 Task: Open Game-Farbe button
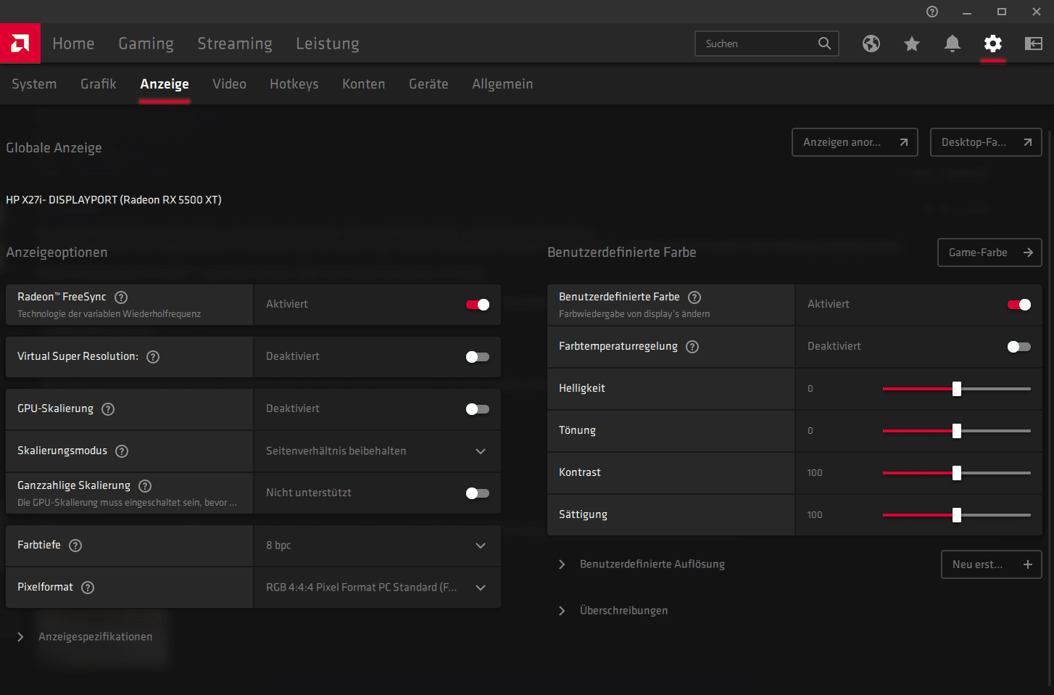990,252
